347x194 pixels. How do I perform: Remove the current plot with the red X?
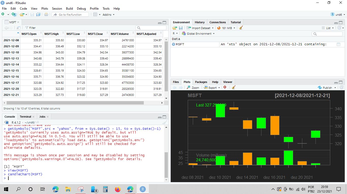coord(225,88)
